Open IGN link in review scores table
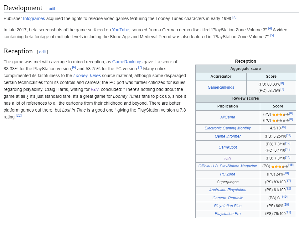299x225 pixels. pyautogui.click(x=228, y=158)
